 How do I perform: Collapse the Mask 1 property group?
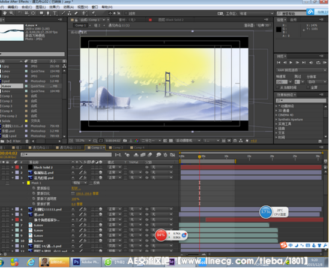pos(23,183)
